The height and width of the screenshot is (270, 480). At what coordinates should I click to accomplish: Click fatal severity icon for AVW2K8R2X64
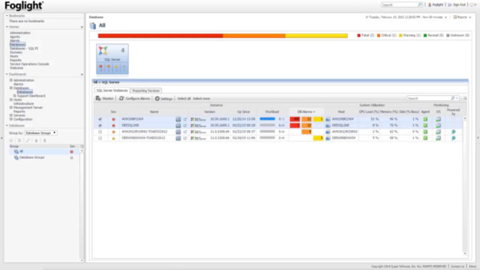click(113, 119)
